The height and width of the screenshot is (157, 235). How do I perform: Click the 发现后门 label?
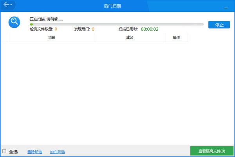(x=82, y=29)
